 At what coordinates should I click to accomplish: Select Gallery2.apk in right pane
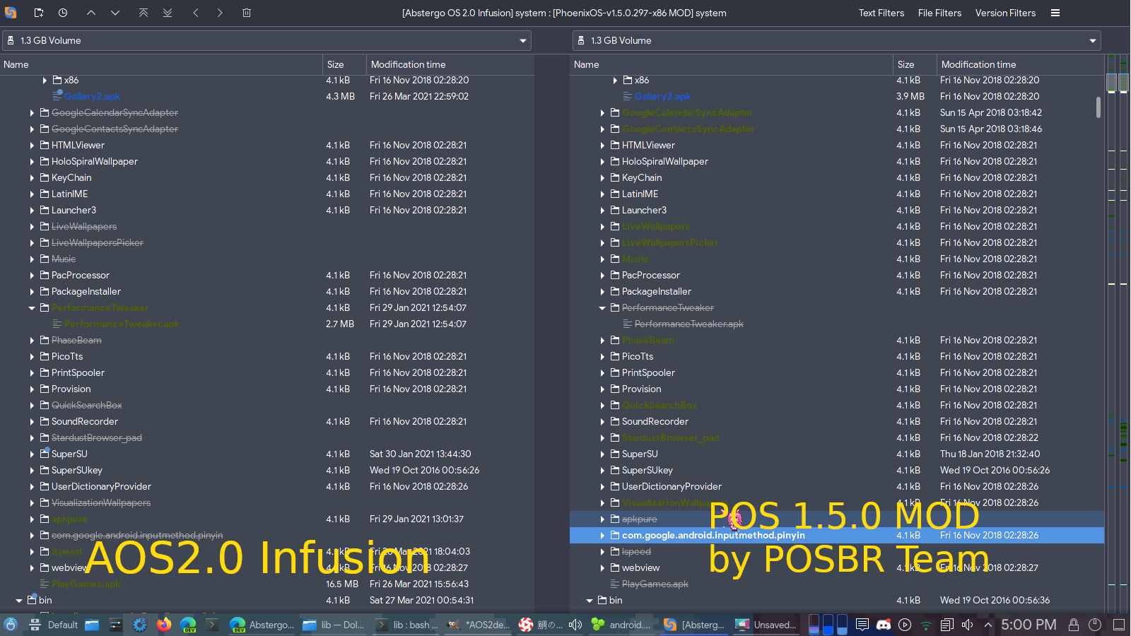tap(662, 97)
